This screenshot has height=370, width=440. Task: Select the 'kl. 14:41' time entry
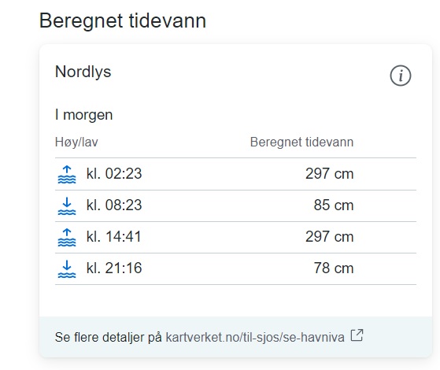pyautogui.click(x=113, y=236)
